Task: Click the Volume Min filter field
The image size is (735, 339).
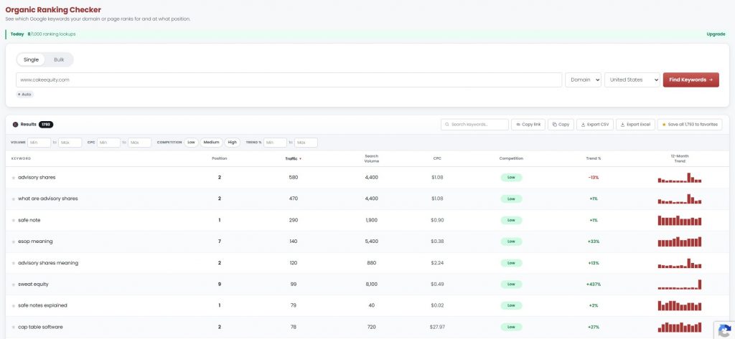Action: click(39, 143)
